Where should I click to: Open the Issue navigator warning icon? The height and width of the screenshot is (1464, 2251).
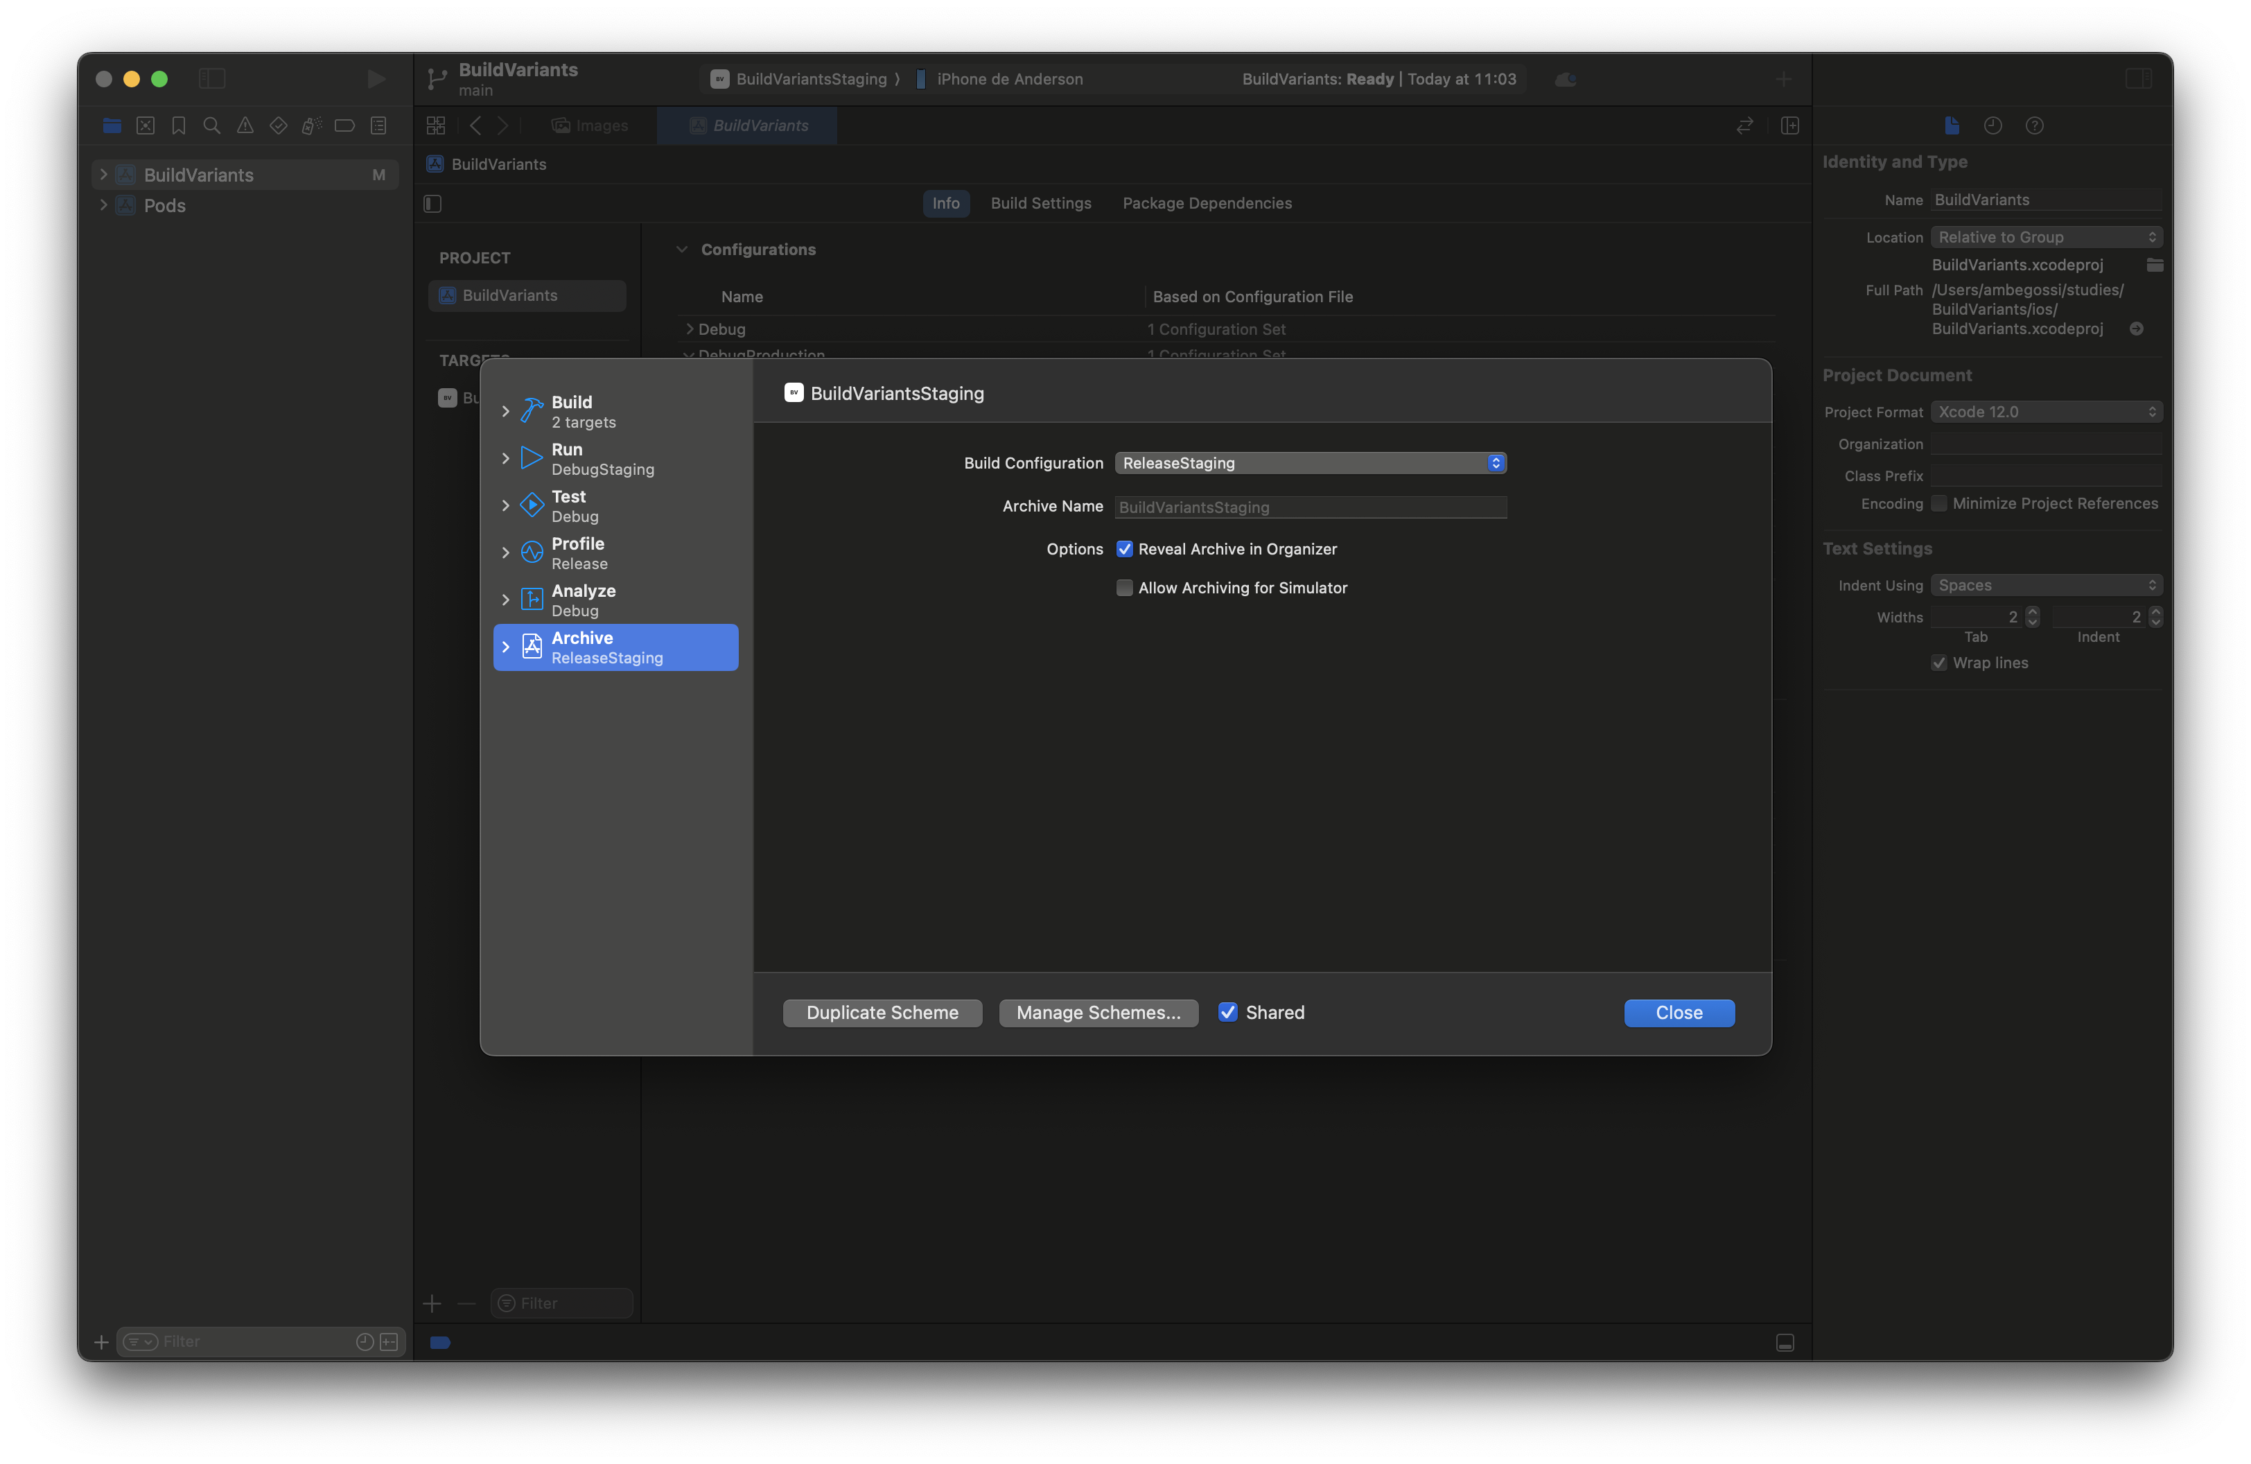[x=245, y=125]
